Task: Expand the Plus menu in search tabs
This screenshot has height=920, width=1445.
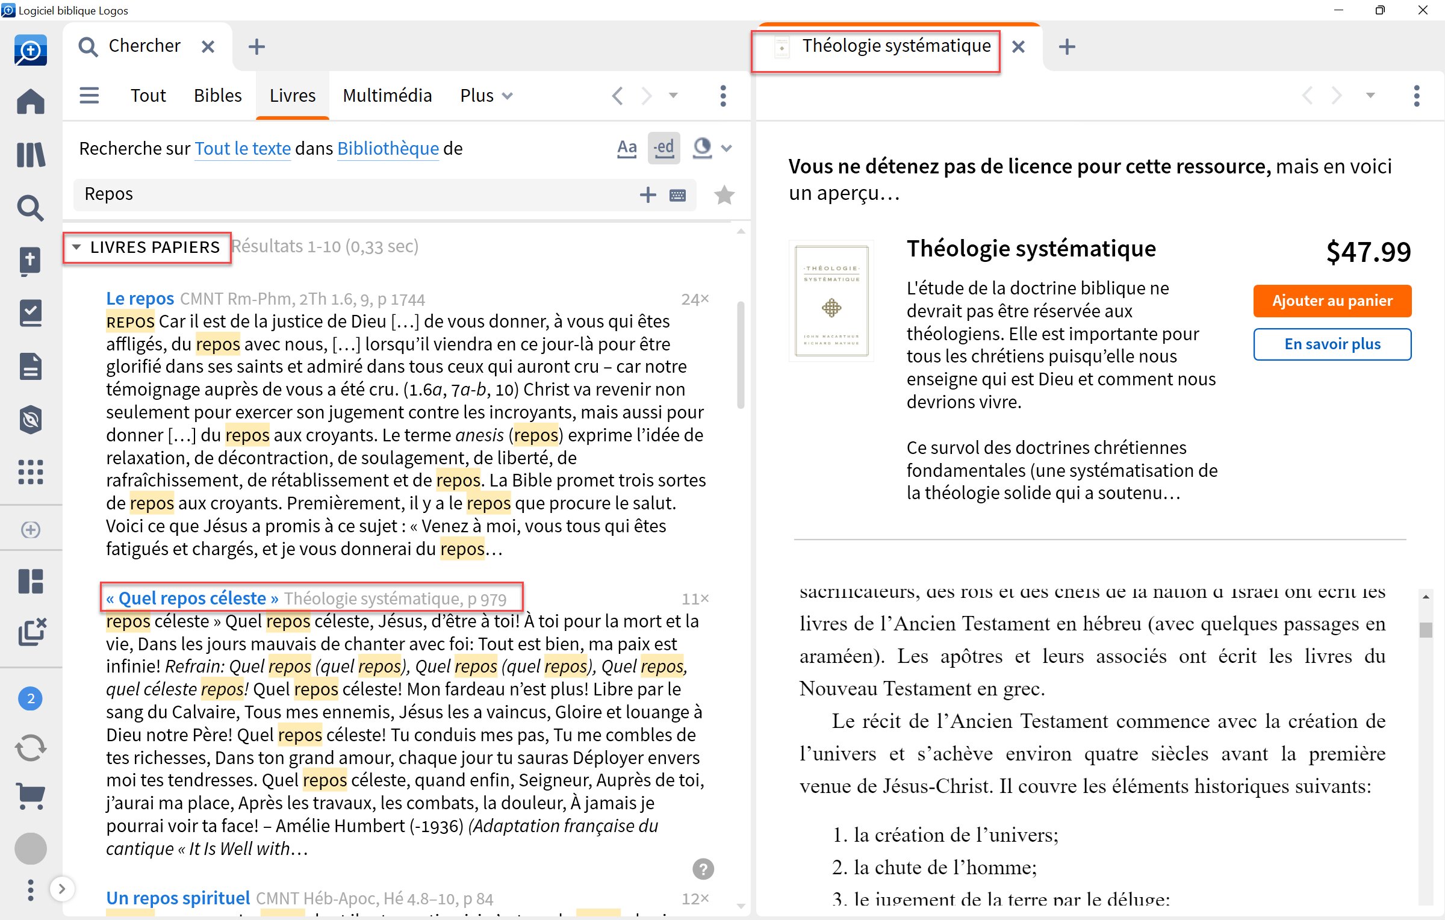Action: click(x=486, y=96)
